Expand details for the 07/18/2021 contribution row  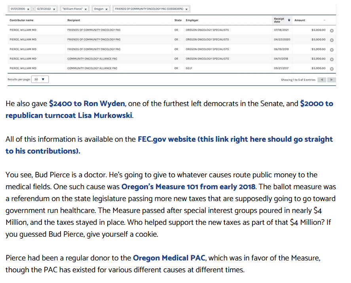(332, 30)
